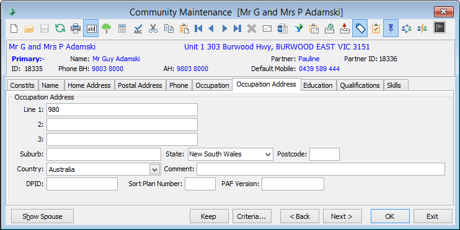Click the Suburb input field
Screen dimensions: 460x230
(x=104, y=154)
